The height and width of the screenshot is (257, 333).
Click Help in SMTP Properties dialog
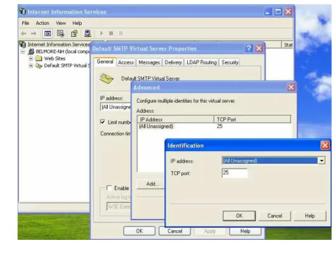245,231
